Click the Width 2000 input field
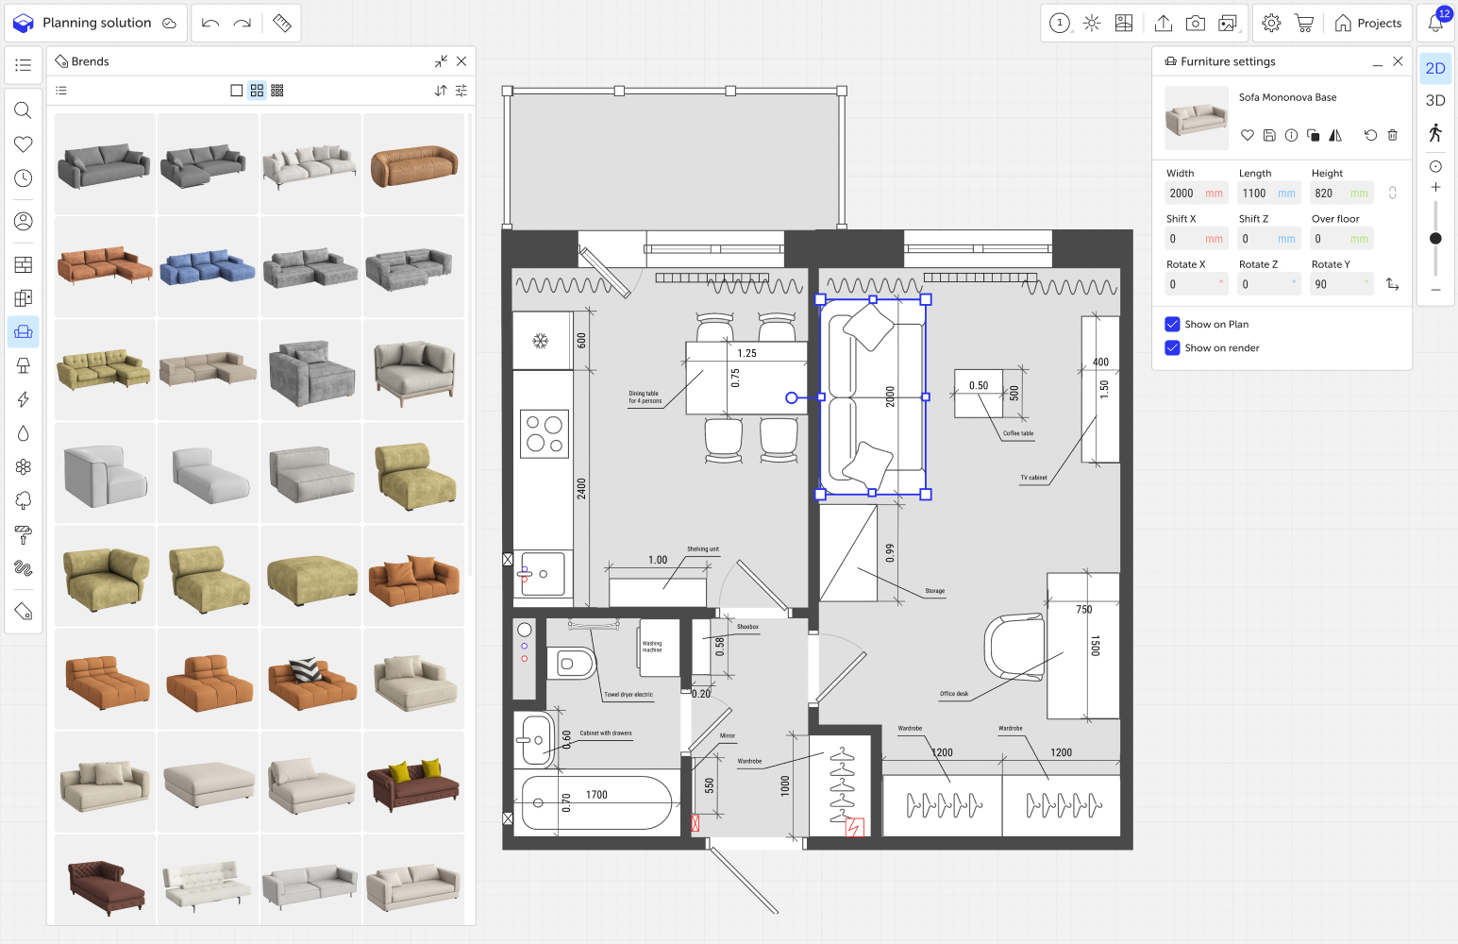The image size is (1458, 944). pyautogui.click(x=1196, y=193)
